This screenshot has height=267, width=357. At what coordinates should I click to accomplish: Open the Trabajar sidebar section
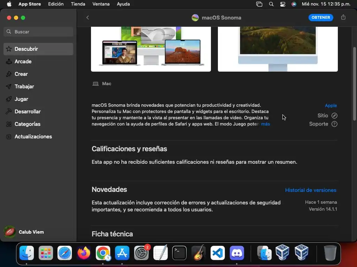click(38, 86)
